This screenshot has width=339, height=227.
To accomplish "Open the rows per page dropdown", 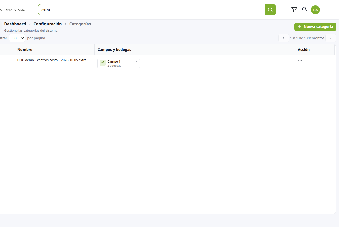I will point(17,38).
